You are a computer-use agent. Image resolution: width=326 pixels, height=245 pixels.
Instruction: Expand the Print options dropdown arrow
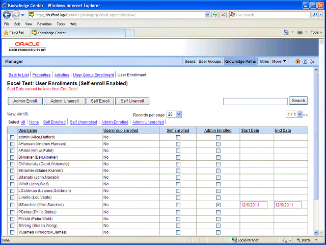tap(306, 32)
